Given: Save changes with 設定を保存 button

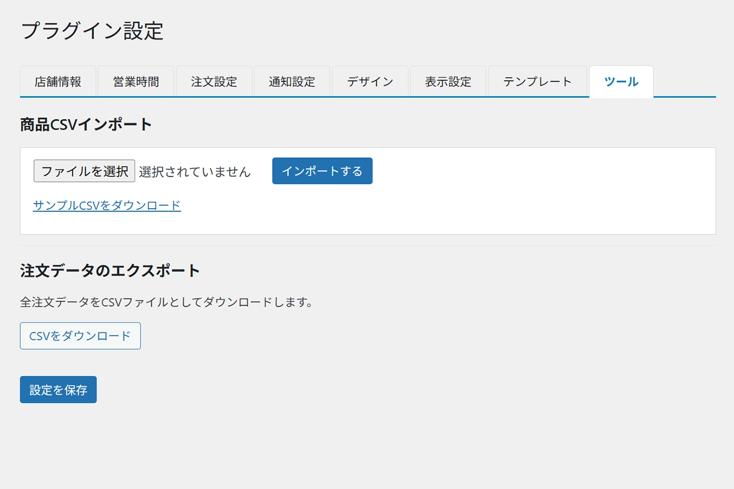Looking at the screenshot, I should tap(58, 390).
